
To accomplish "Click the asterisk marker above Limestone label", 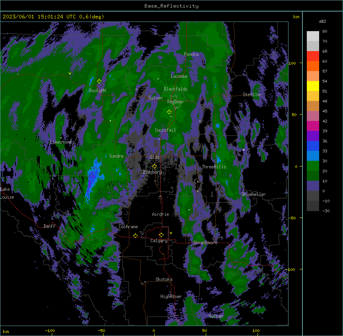I will [61, 138].
